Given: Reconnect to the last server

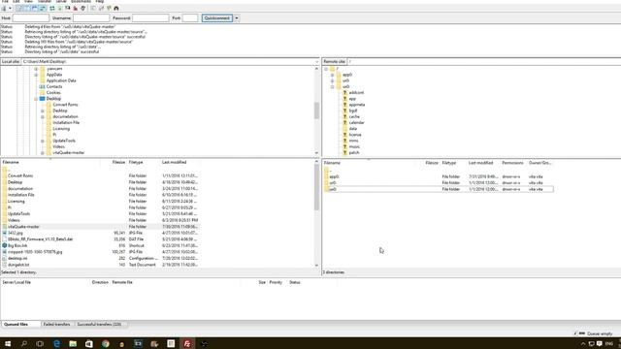Looking at the screenshot, I should tap(82, 8).
